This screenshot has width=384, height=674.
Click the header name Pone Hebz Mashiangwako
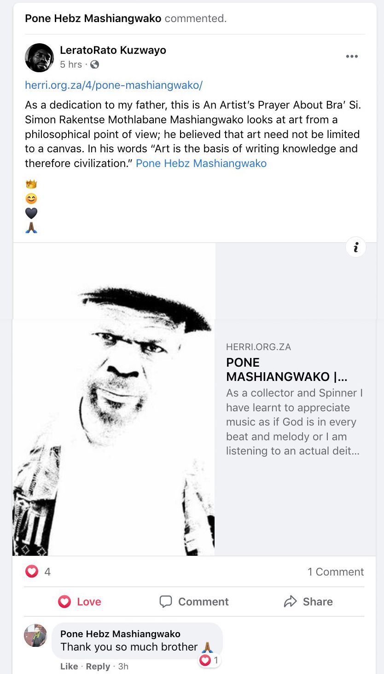(93, 18)
